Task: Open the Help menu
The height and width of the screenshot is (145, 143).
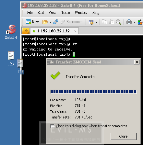Action: point(96,13)
